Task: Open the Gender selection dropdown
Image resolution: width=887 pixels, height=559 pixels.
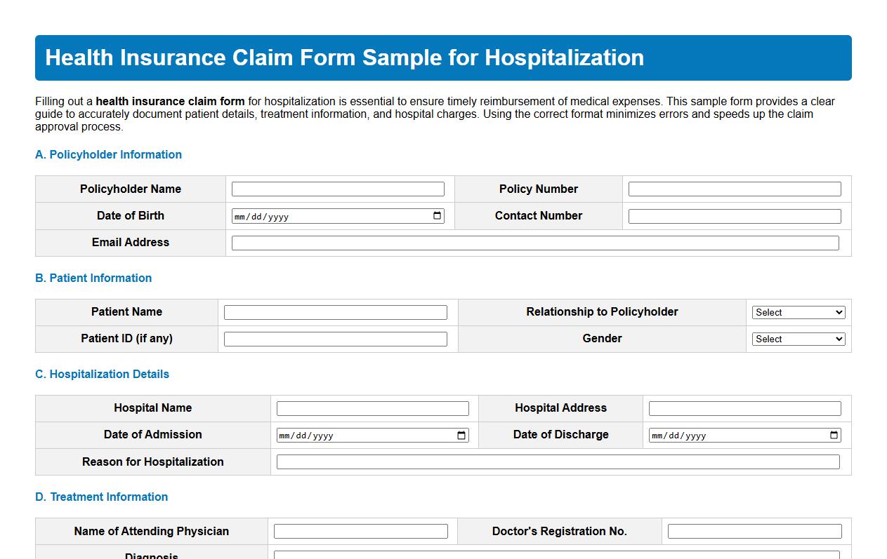Action: pyautogui.click(x=798, y=339)
